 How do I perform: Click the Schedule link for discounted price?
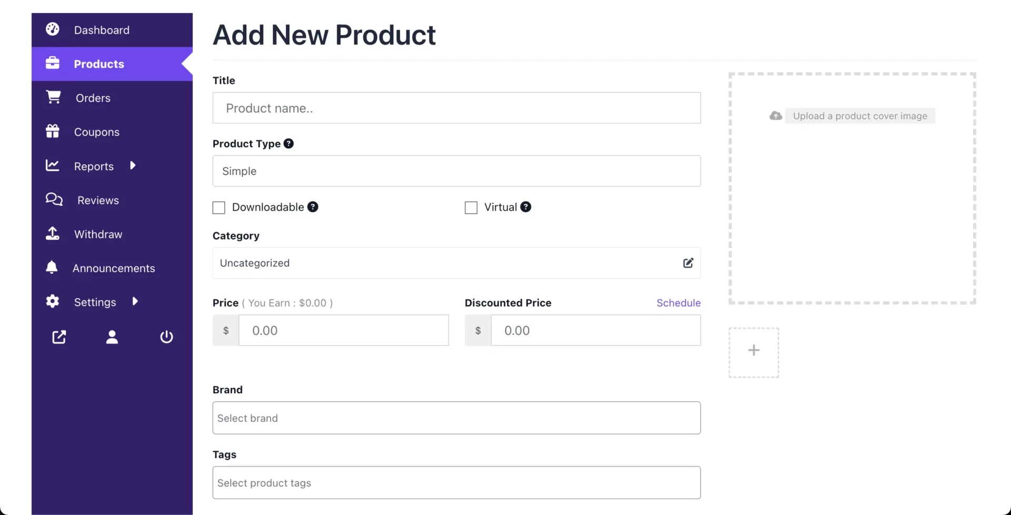(678, 303)
